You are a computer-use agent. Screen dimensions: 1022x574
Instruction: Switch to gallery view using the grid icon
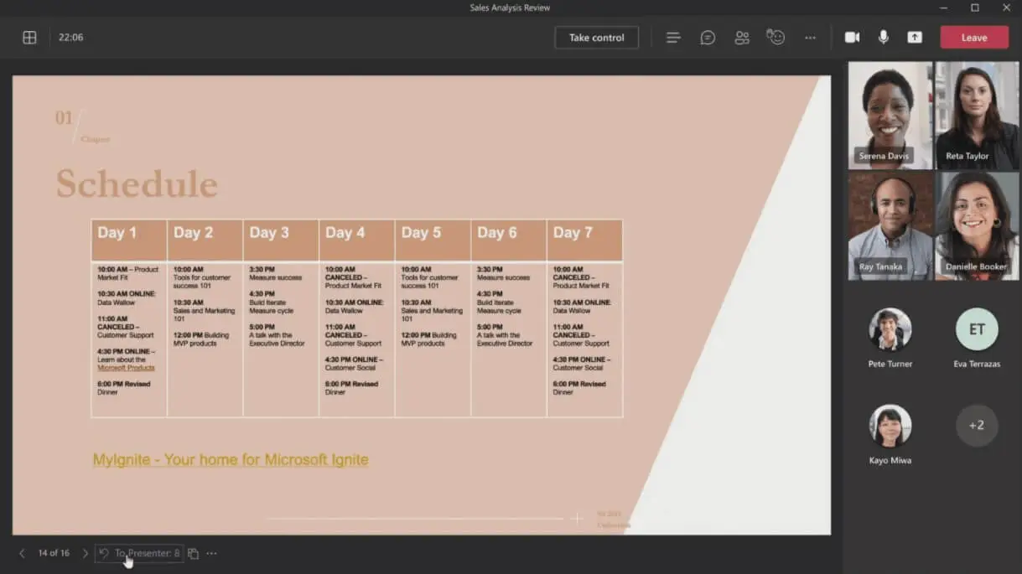30,37
